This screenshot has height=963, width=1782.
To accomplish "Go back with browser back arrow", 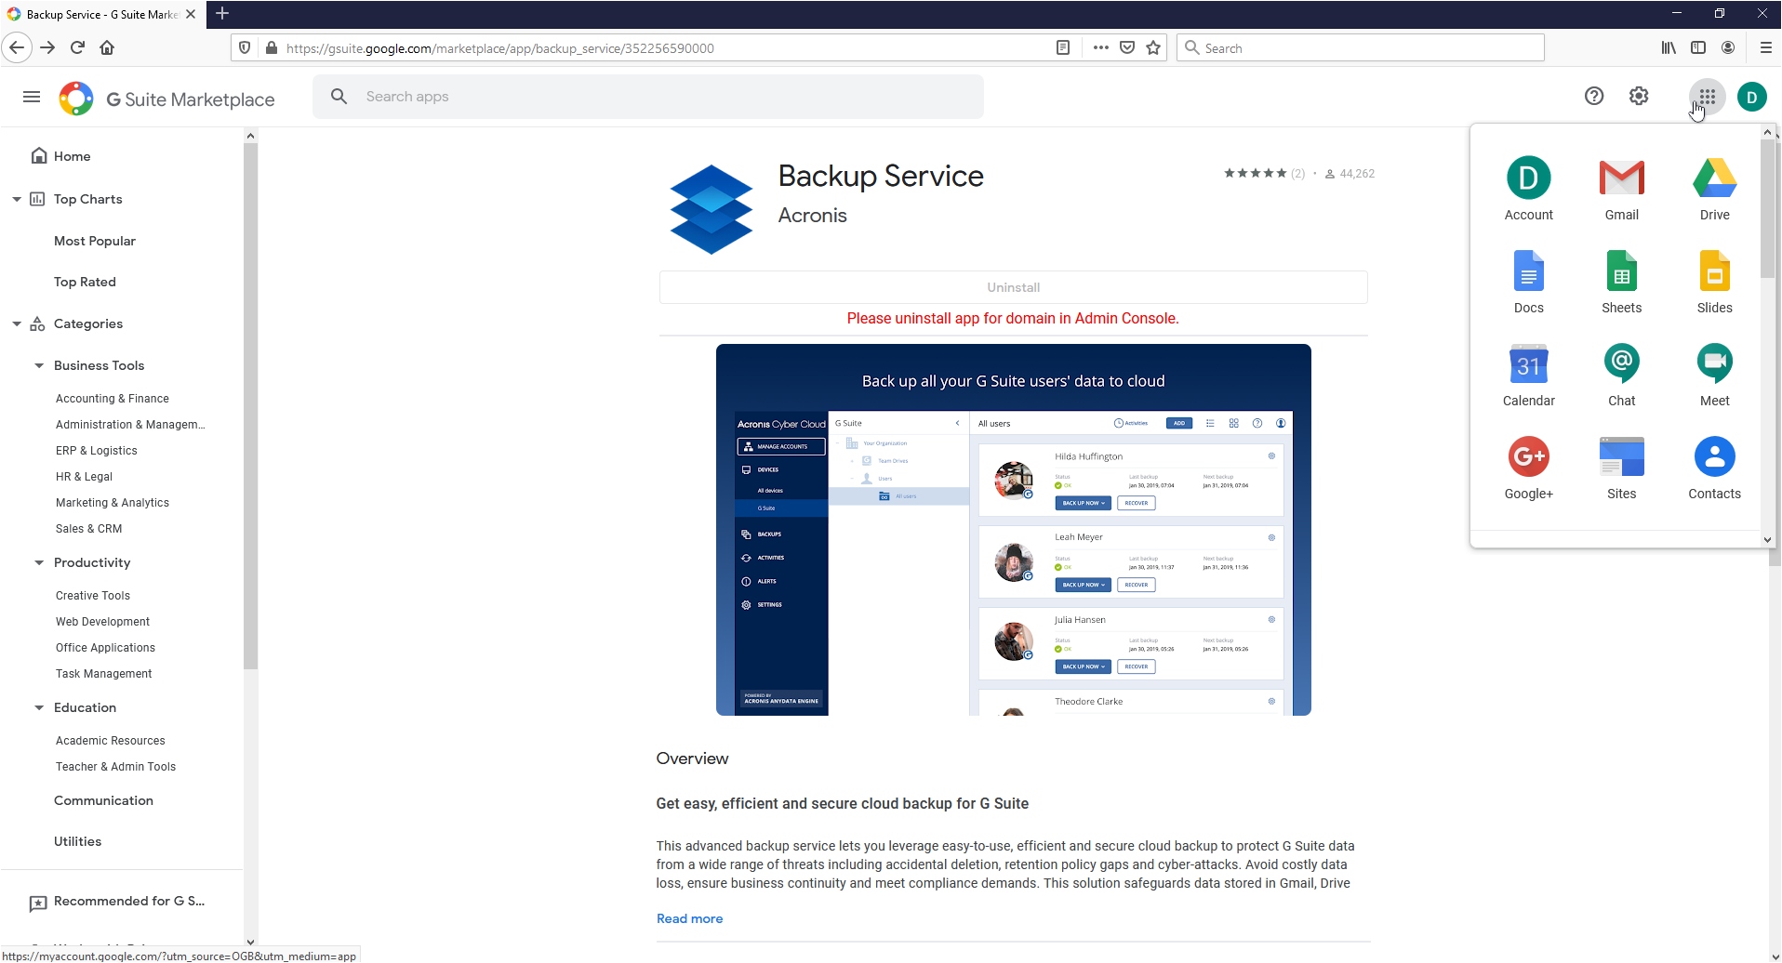I will pyautogui.click(x=17, y=47).
